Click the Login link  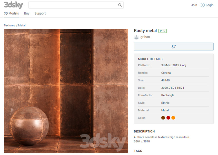click(210, 5)
